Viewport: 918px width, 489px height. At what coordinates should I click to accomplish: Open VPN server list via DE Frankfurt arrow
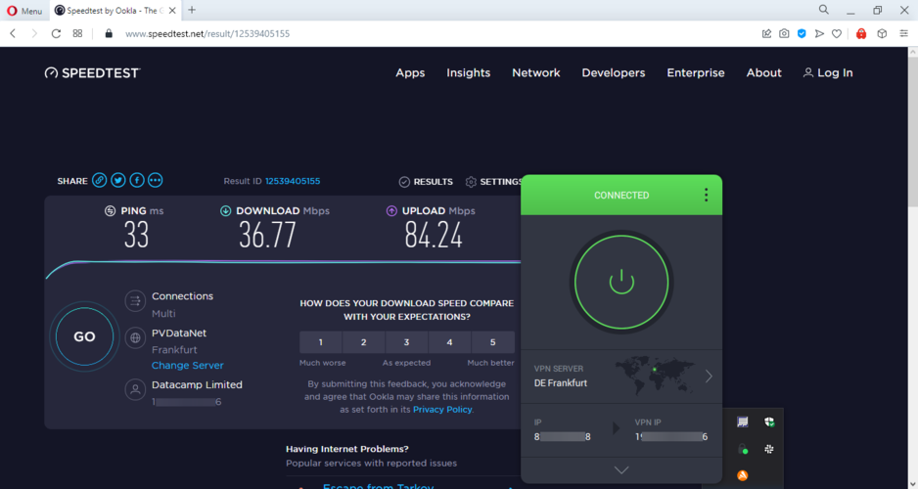709,377
